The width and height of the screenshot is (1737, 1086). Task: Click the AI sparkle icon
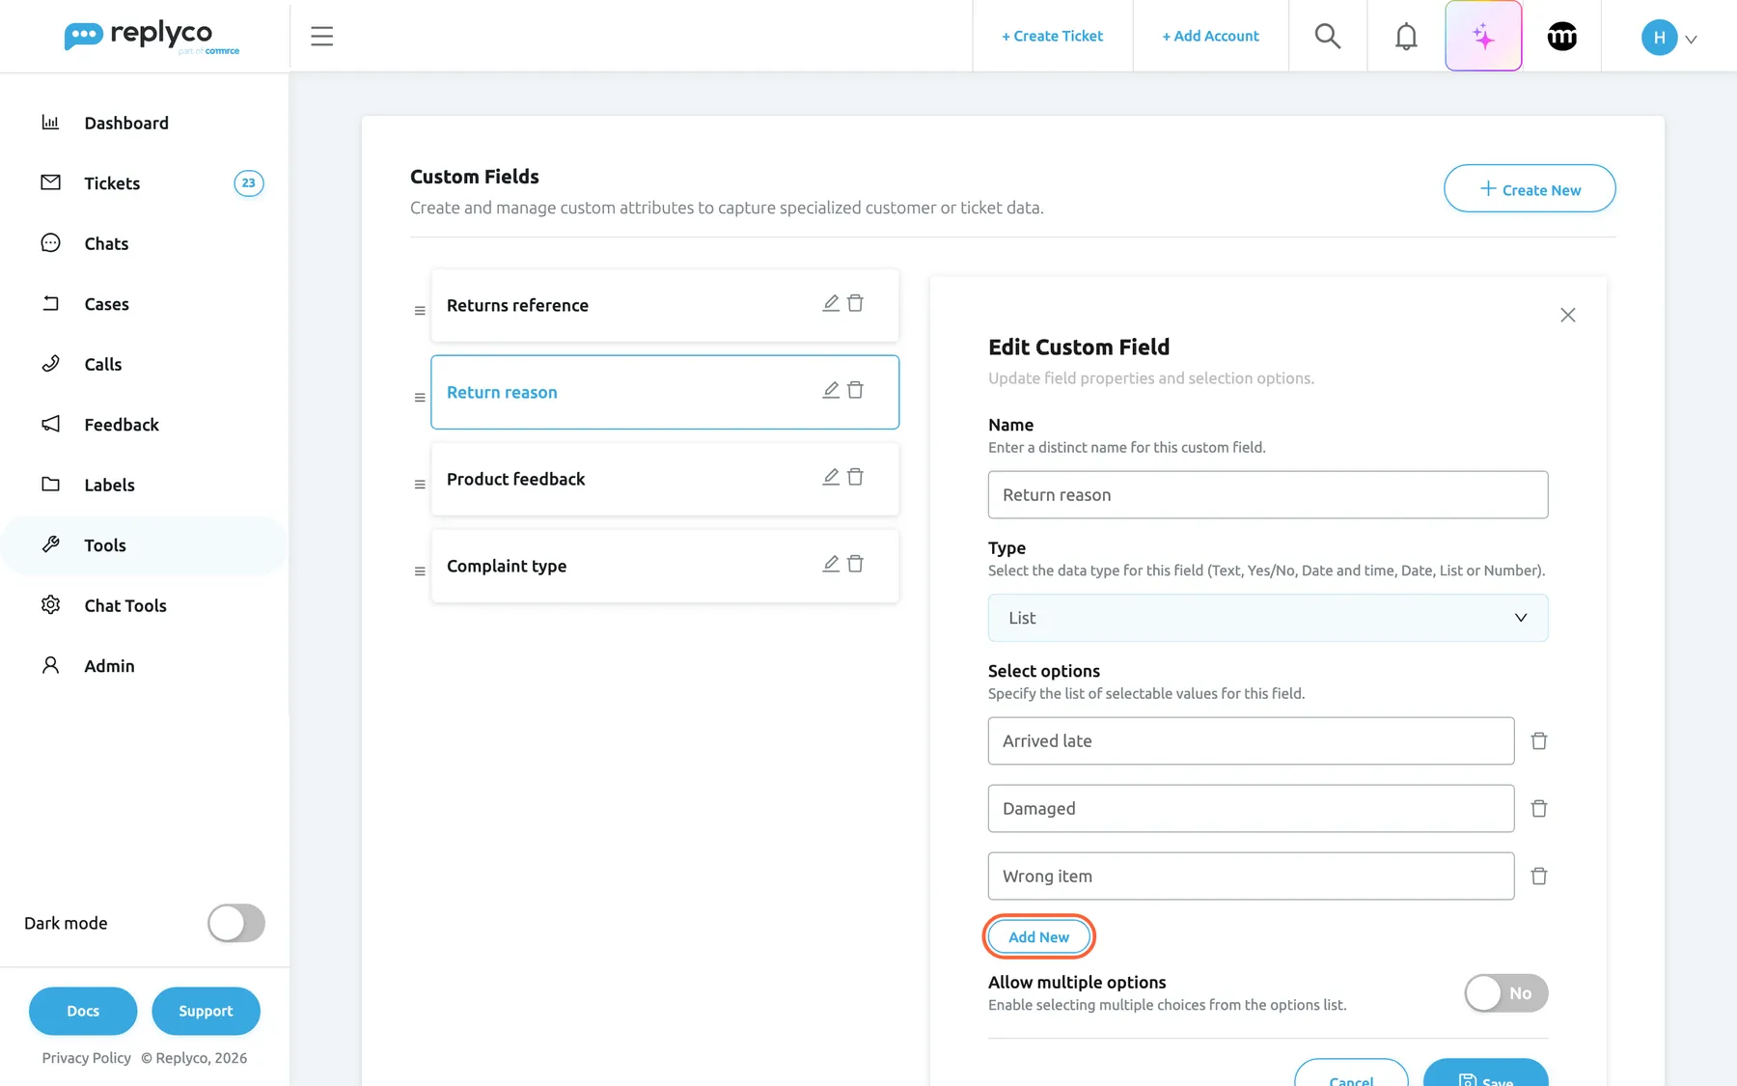[1483, 37]
